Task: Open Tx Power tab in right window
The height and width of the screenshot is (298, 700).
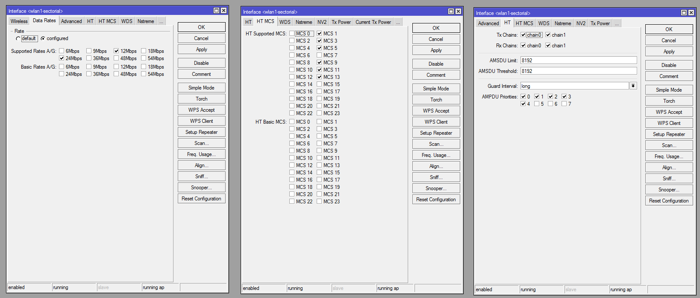Action: click(x=600, y=23)
